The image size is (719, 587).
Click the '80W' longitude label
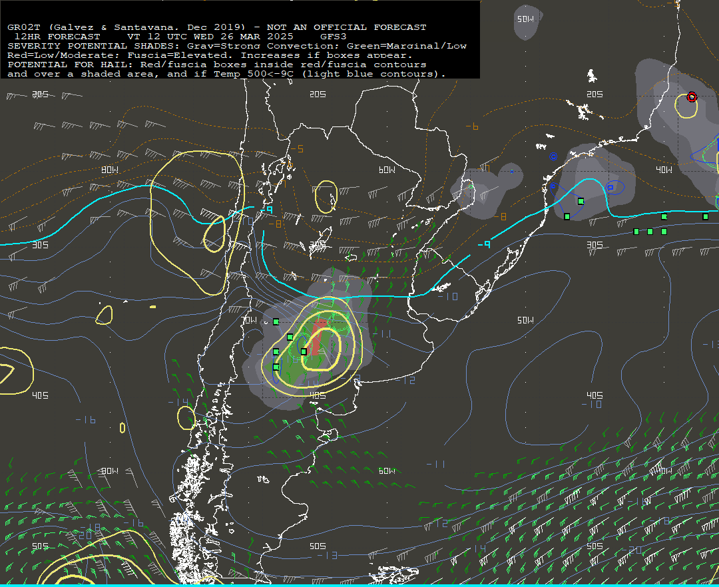tap(110, 170)
